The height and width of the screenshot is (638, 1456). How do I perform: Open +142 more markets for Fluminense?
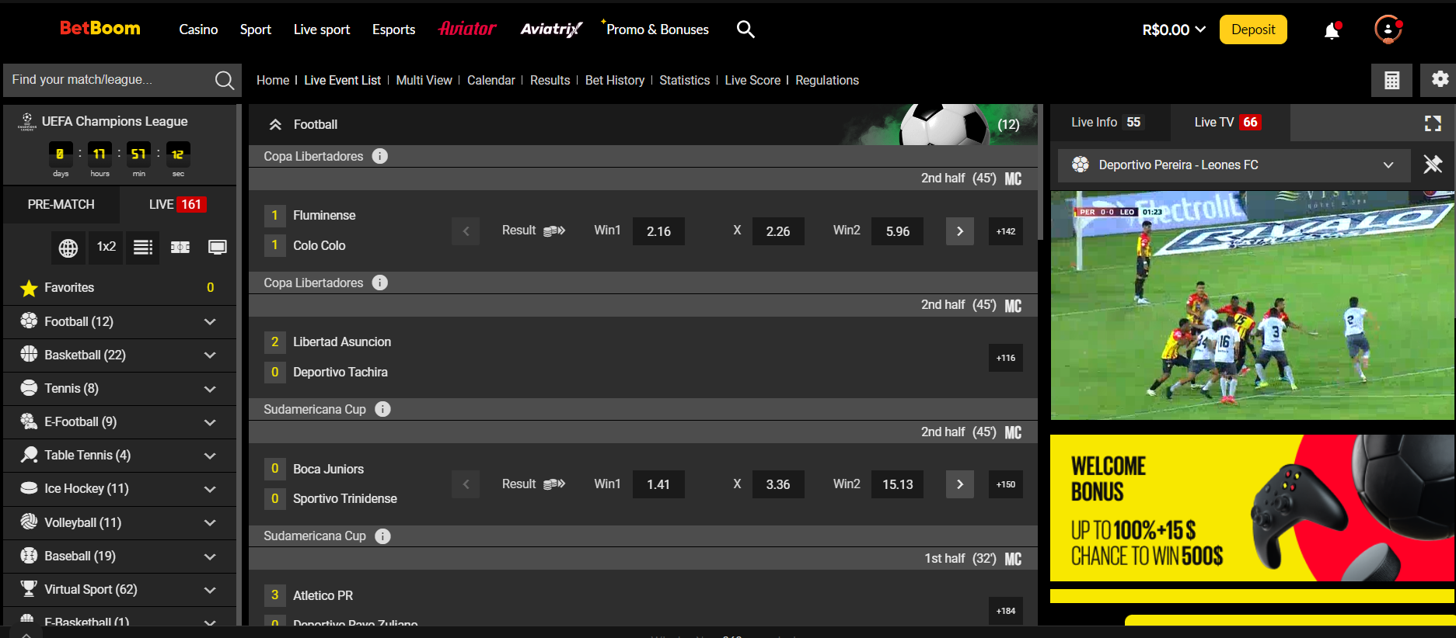(x=1006, y=231)
